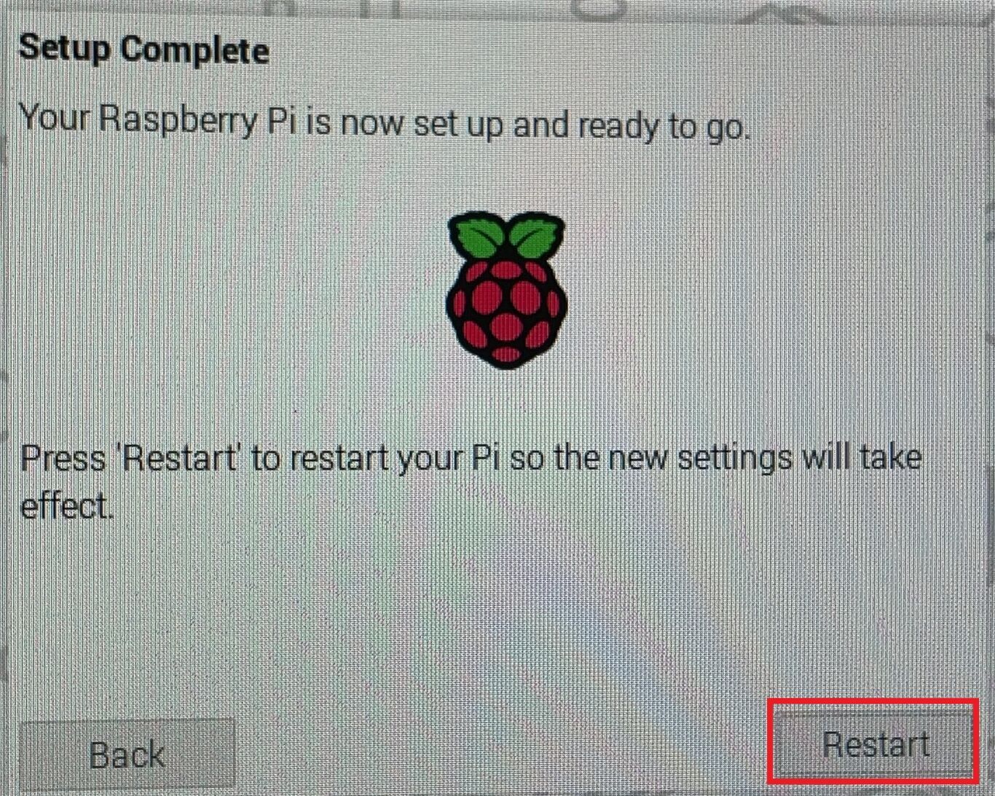This screenshot has width=995, height=796.
Task: Click the Raspberry Pi logo
Action: [506, 289]
